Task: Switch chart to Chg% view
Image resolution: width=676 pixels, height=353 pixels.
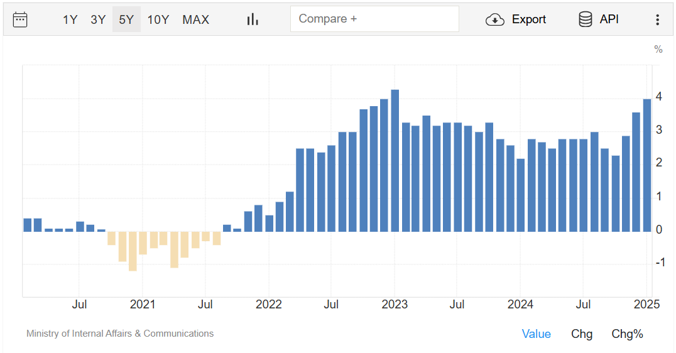Action: tap(627, 334)
